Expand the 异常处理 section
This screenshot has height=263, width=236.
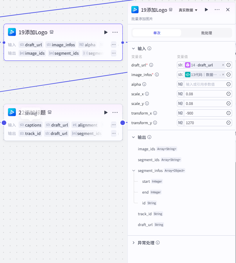133,243
